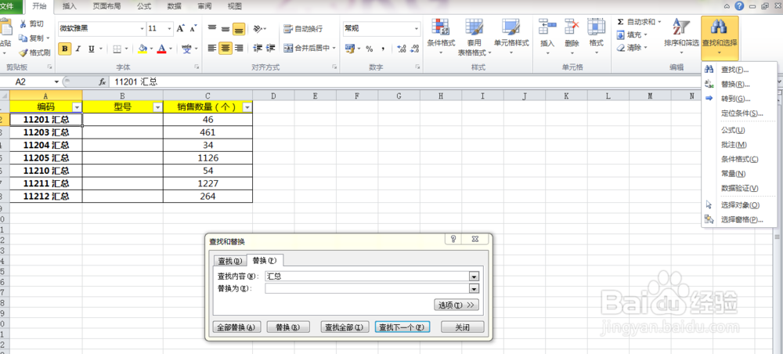Click the increase decimal icon
The width and height of the screenshot is (783, 354).
point(402,49)
